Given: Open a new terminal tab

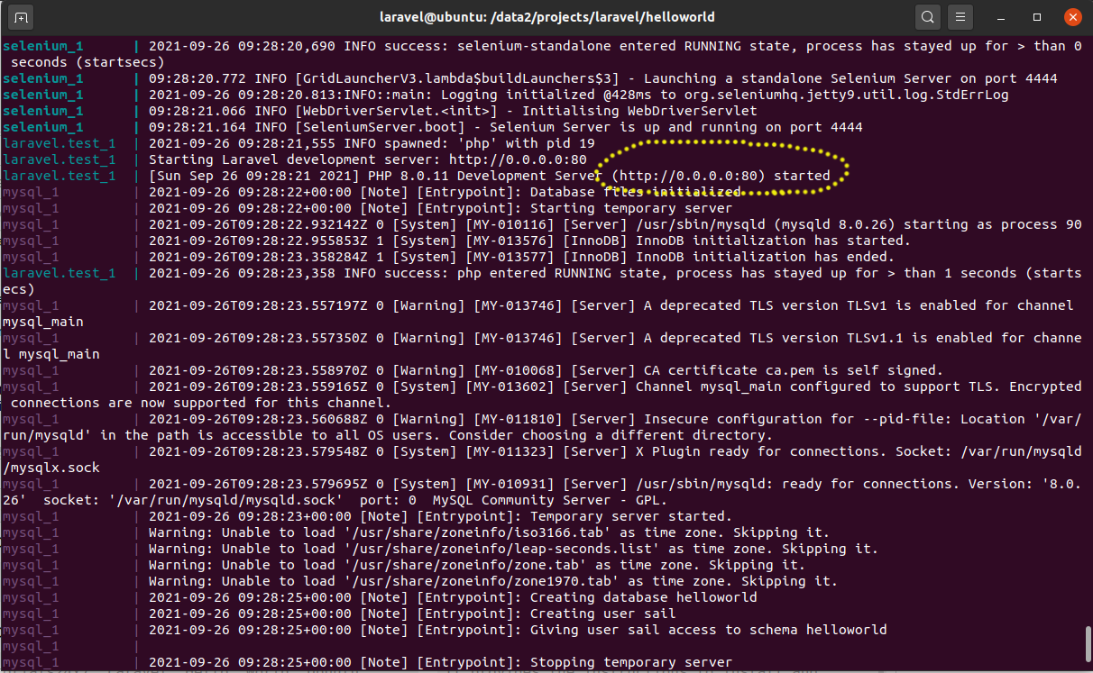Looking at the screenshot, I should (23, 17).
